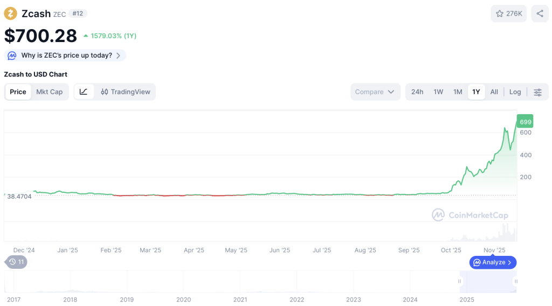Click the Analyze button
This screenshot has height=306, width=552.
[x=493, y=262]
